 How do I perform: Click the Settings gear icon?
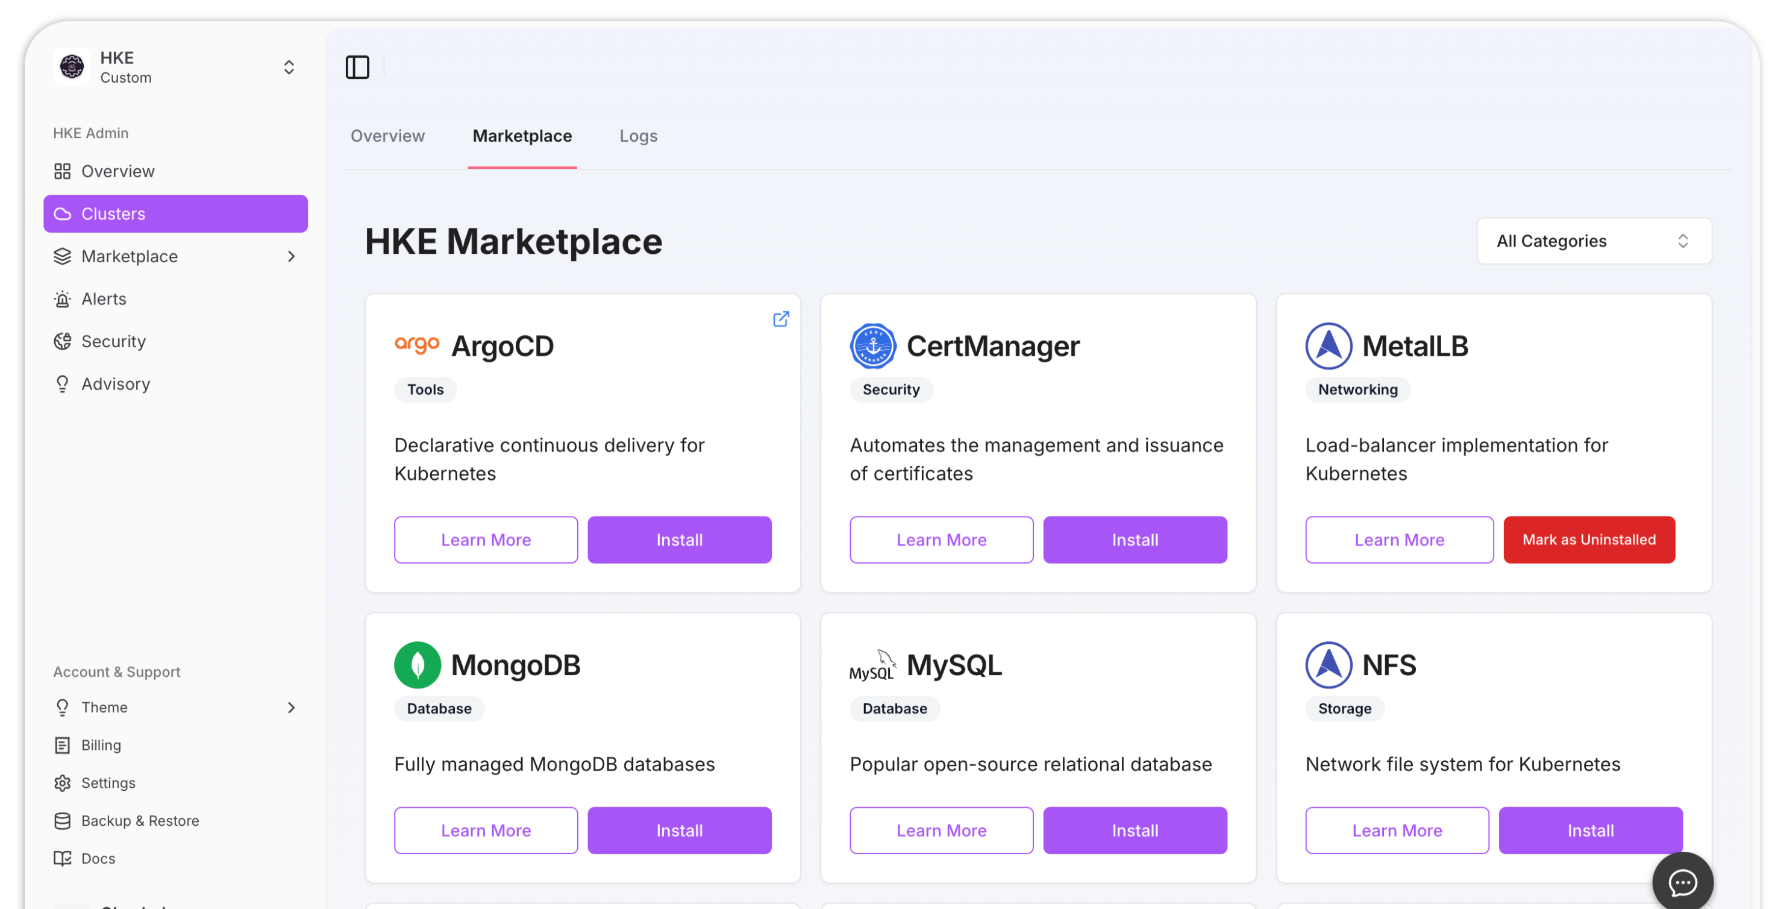point(62,782)
